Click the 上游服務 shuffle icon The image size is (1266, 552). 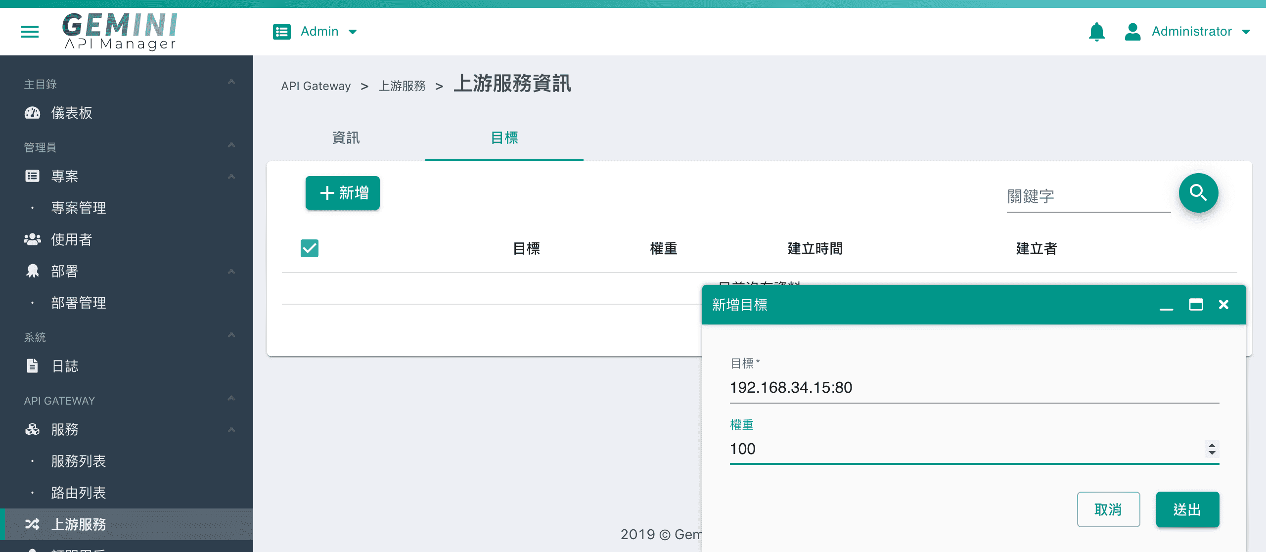click(x=32, y=524)
